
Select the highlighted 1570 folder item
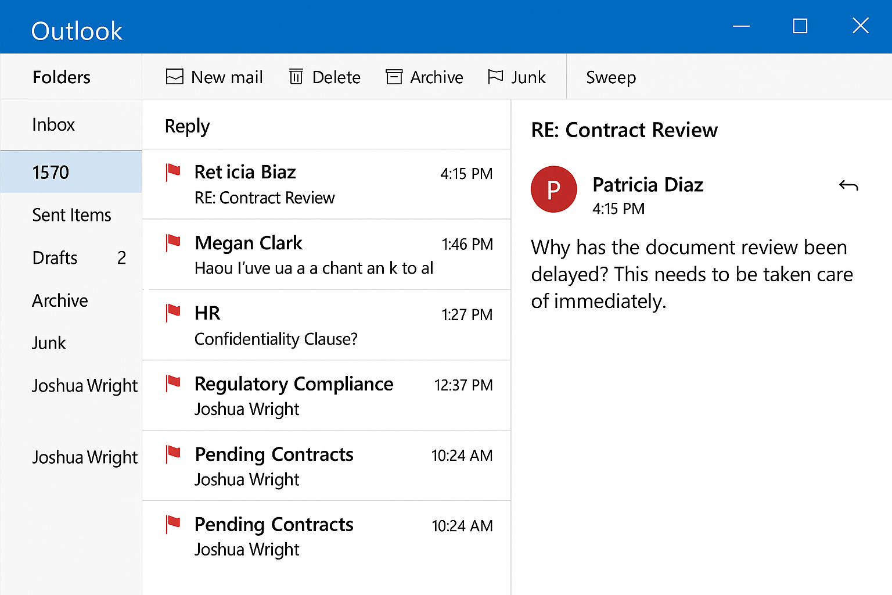pyautogui.click(x=51, y=173)
